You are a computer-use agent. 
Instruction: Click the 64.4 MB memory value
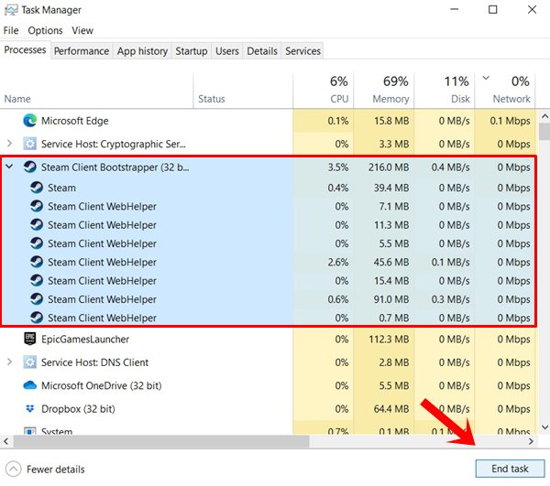point(391,408)
